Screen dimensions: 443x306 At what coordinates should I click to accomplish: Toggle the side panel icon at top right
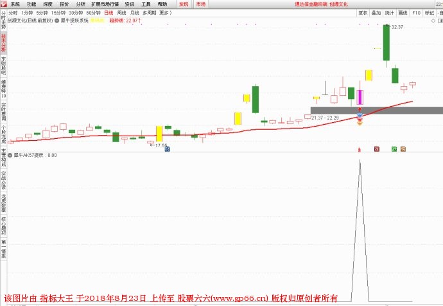(440, 21)
